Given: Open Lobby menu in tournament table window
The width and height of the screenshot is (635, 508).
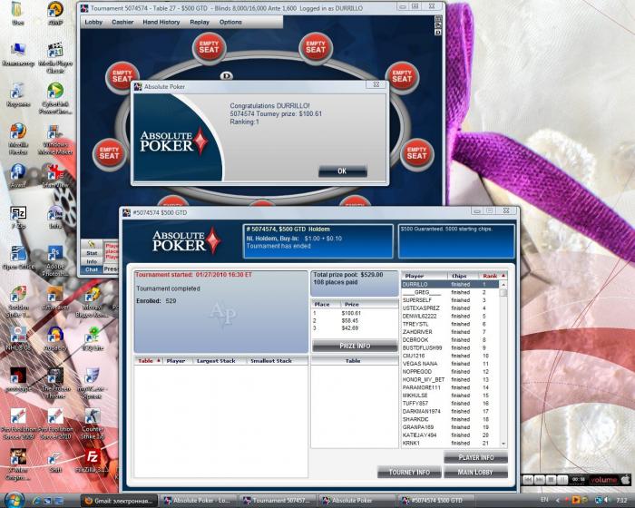Looking at the screenshot, I should [x=93, y=22].
